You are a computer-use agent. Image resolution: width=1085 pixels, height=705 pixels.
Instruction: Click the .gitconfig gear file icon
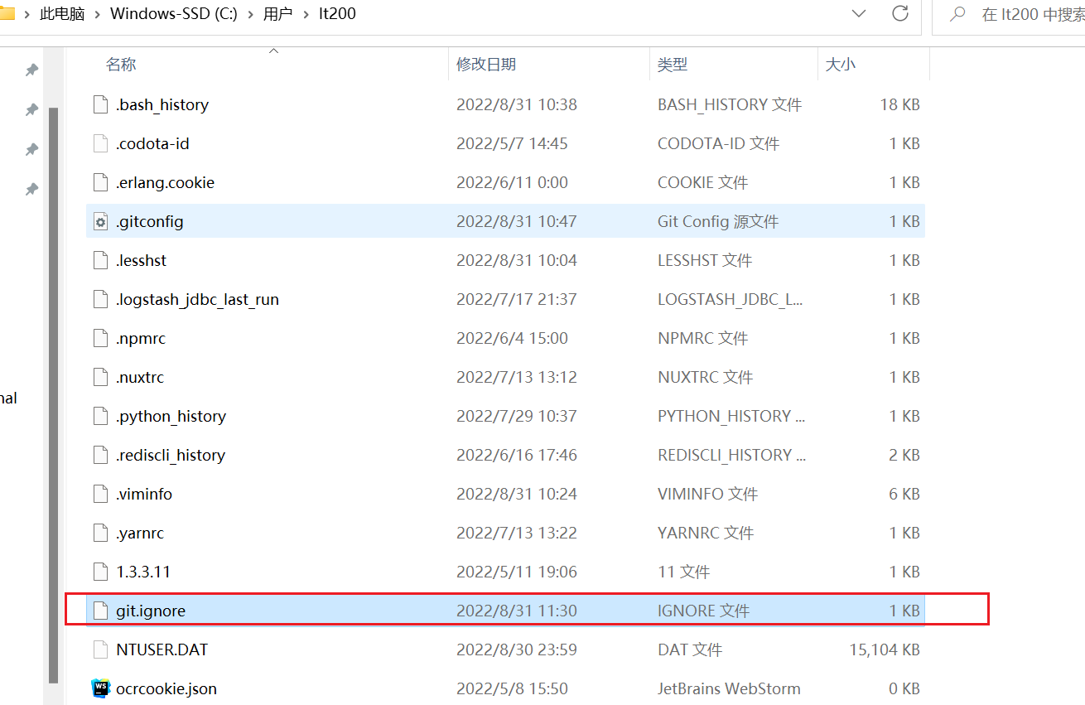pyautogui.click(x=100, y=221)
